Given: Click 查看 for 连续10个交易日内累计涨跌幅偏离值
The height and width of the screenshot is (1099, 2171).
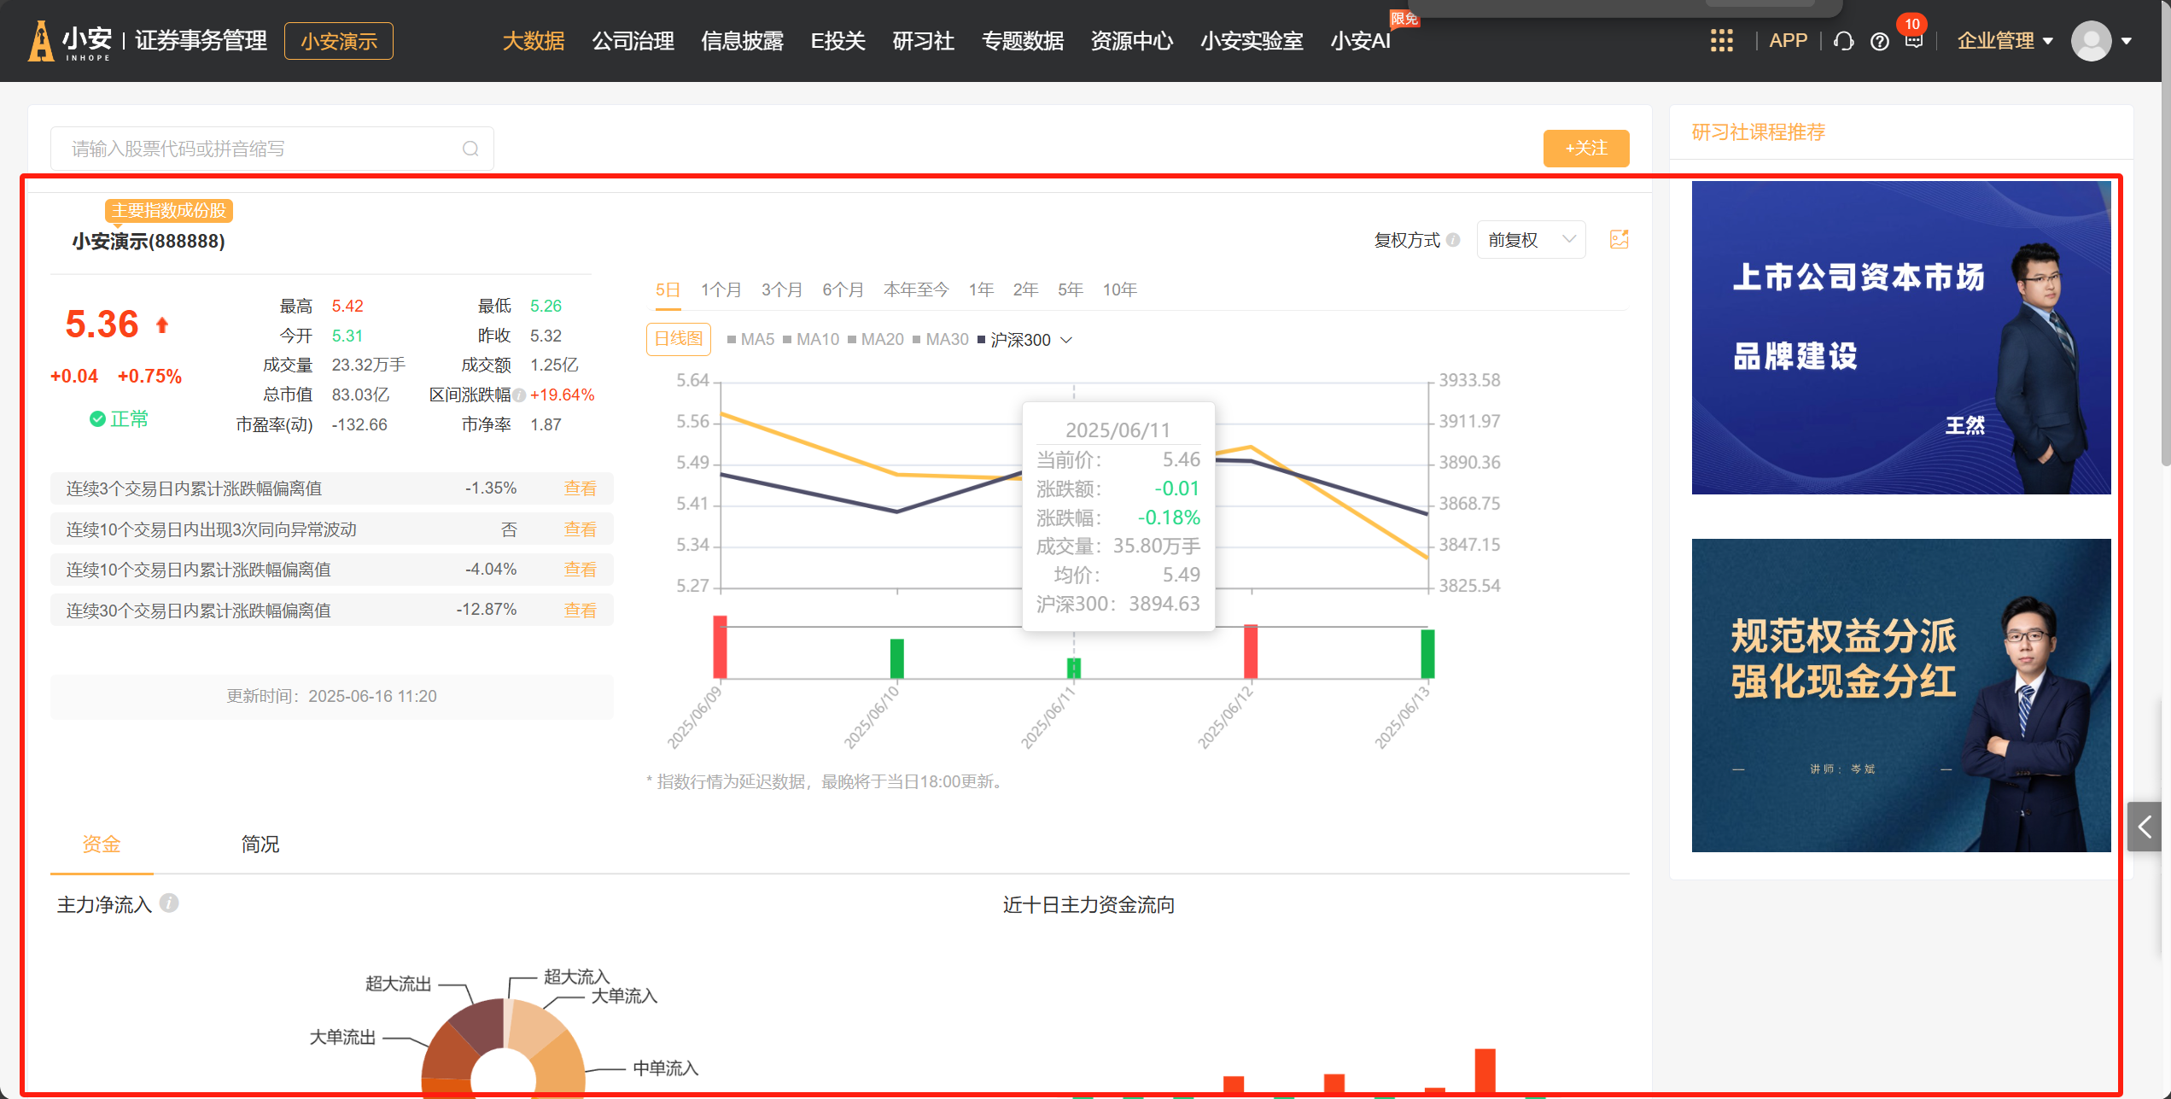Looking at the screenshot, I should click(580, 570).
